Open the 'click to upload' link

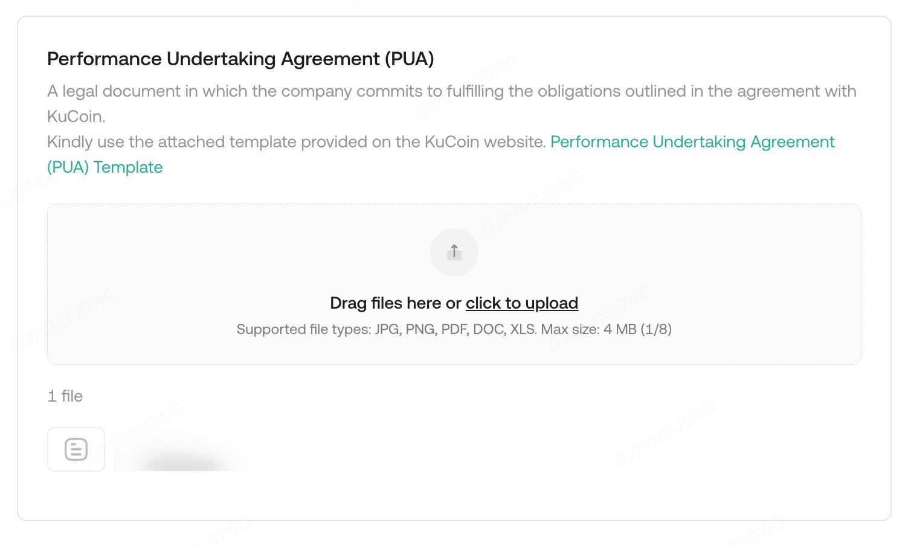pos(521,303)
